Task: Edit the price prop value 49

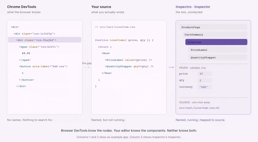Action: [x=204, y=74]
